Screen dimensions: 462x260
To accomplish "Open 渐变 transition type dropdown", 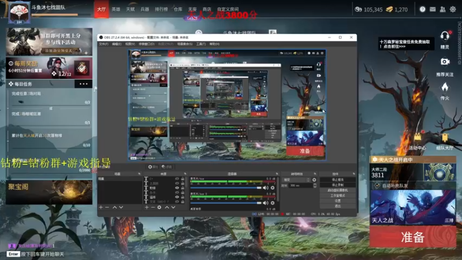I will [296, 180].
